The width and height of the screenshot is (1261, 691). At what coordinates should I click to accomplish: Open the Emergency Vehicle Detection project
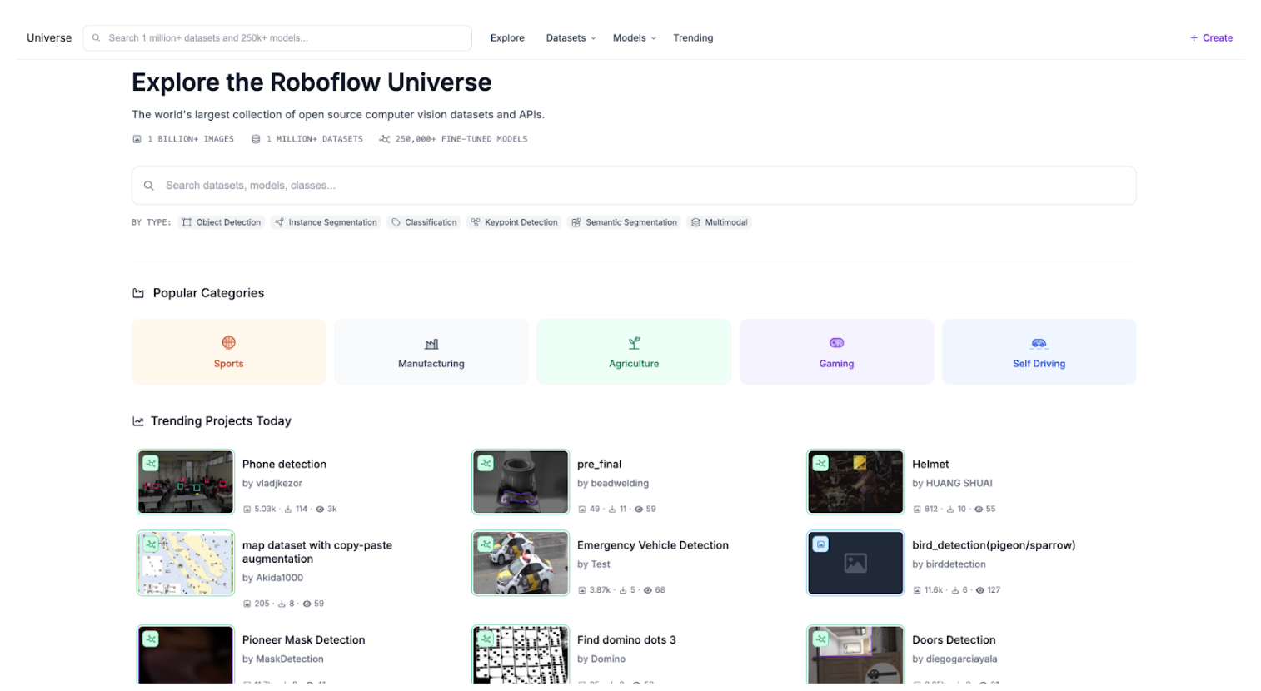tap(652, 545)
